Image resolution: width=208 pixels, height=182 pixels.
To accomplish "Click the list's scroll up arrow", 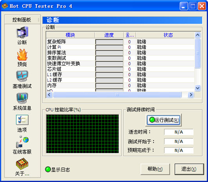I will 198,35.
